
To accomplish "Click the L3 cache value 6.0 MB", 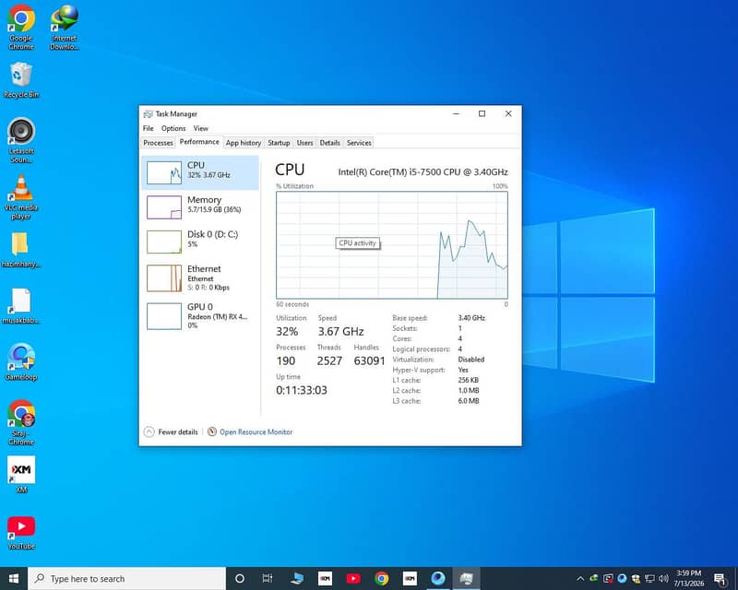I will coord(469,401).
